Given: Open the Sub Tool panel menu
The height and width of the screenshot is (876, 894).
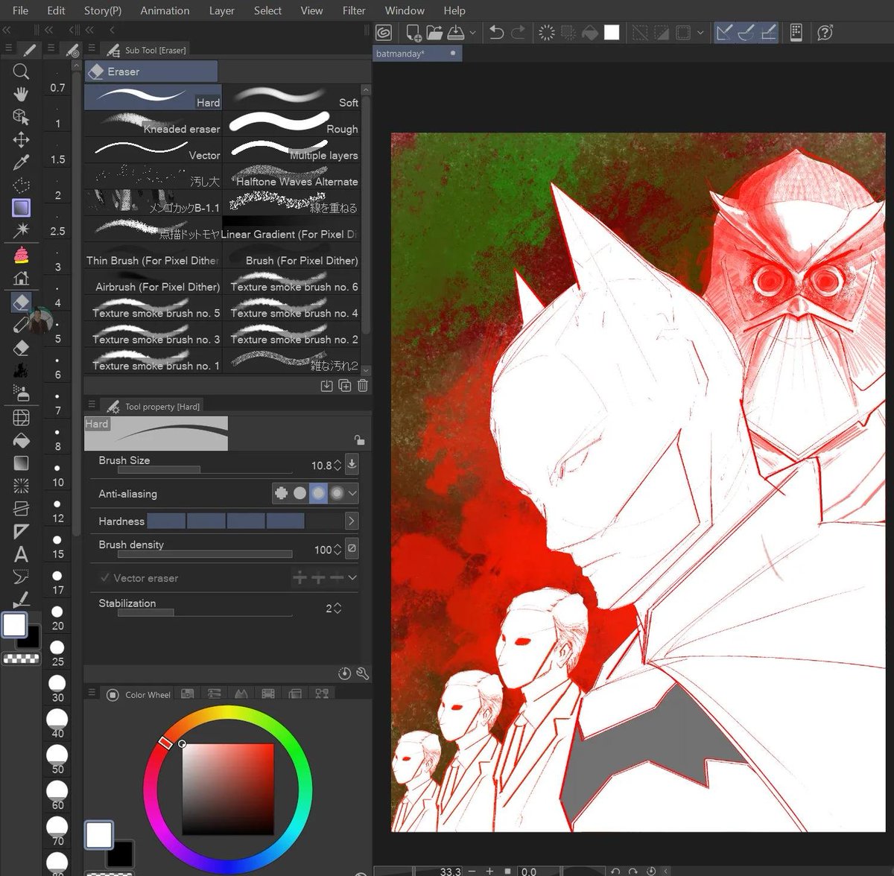Looking at the screenshot, I should [x=92, y=49].
